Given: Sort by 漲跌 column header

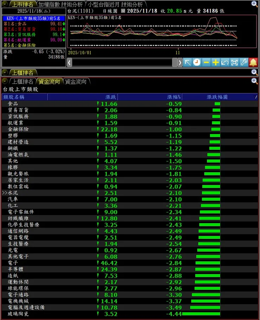Looking at the screenshot, I should (x=82, y=97).
